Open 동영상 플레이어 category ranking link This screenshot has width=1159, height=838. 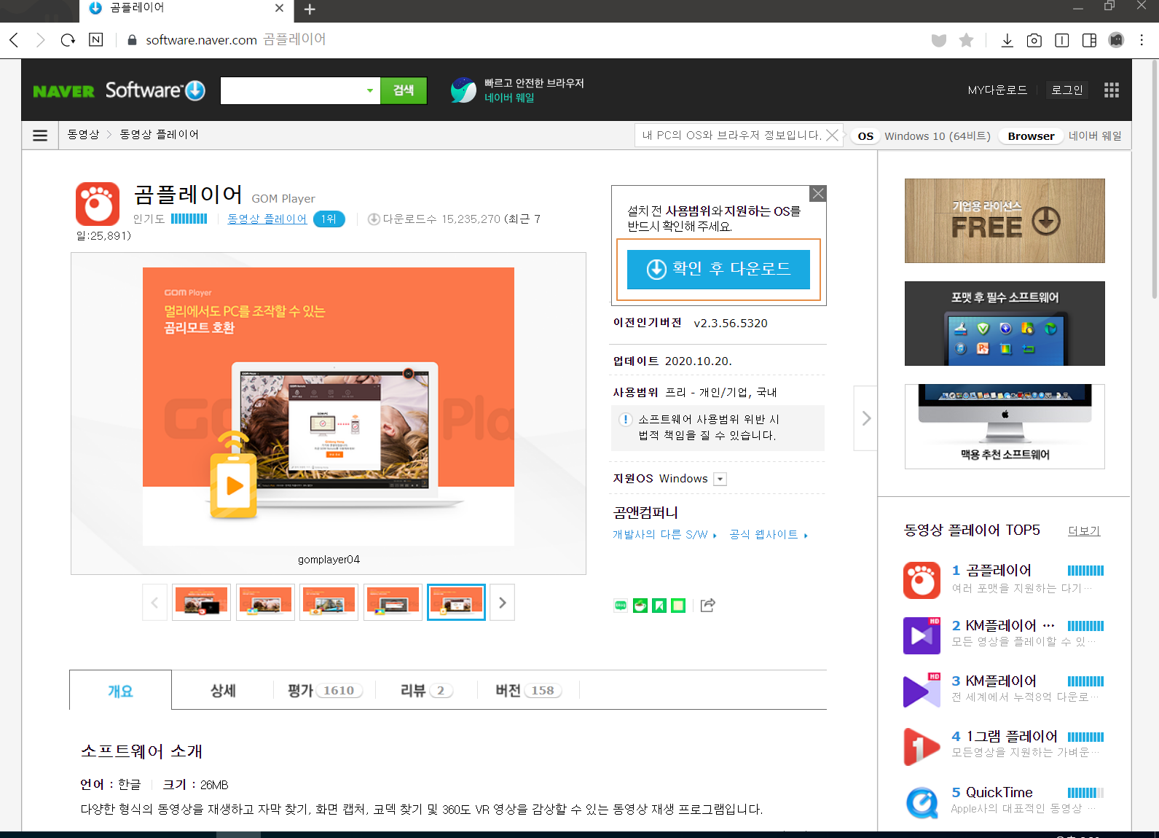coord(267,219)
